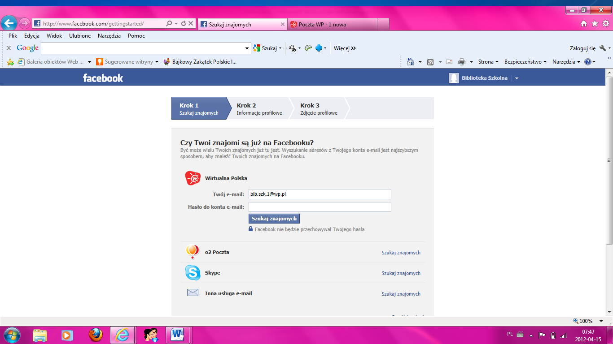Expand the Google search box dropdown
613x344 pixels.
[x=247, y=48]
